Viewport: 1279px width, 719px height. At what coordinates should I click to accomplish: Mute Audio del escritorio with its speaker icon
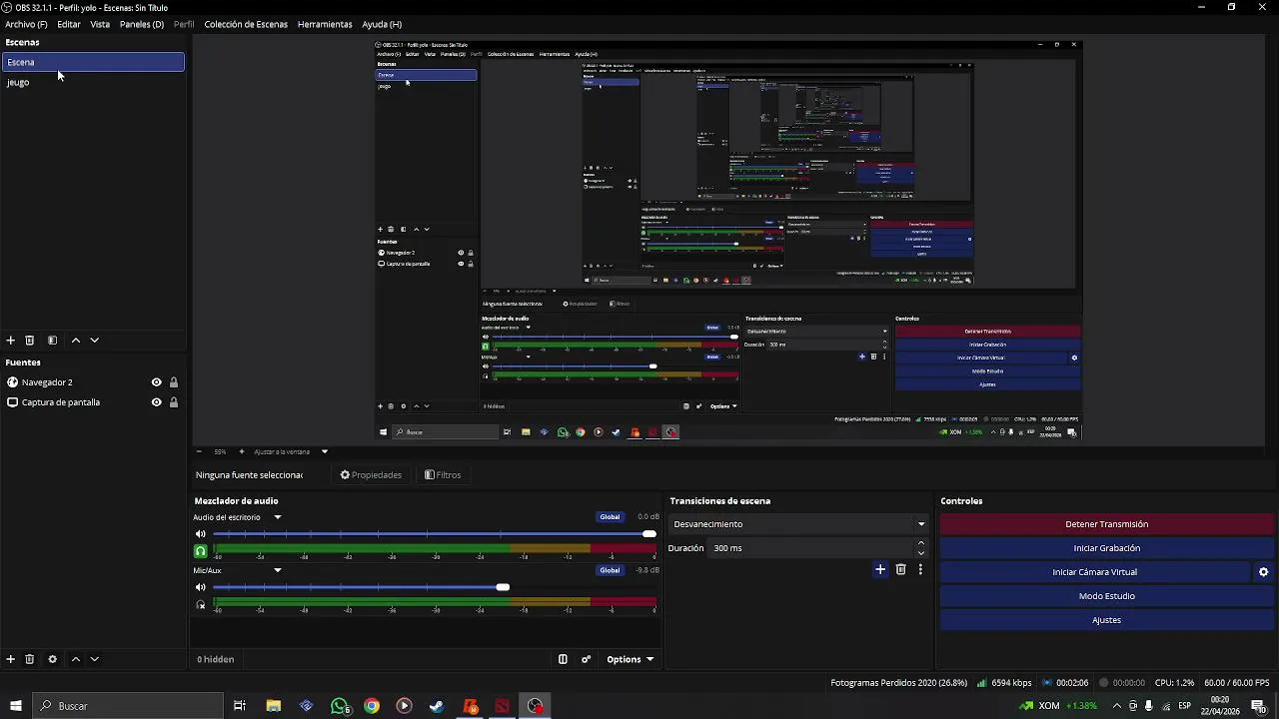[x=200, y=534]
